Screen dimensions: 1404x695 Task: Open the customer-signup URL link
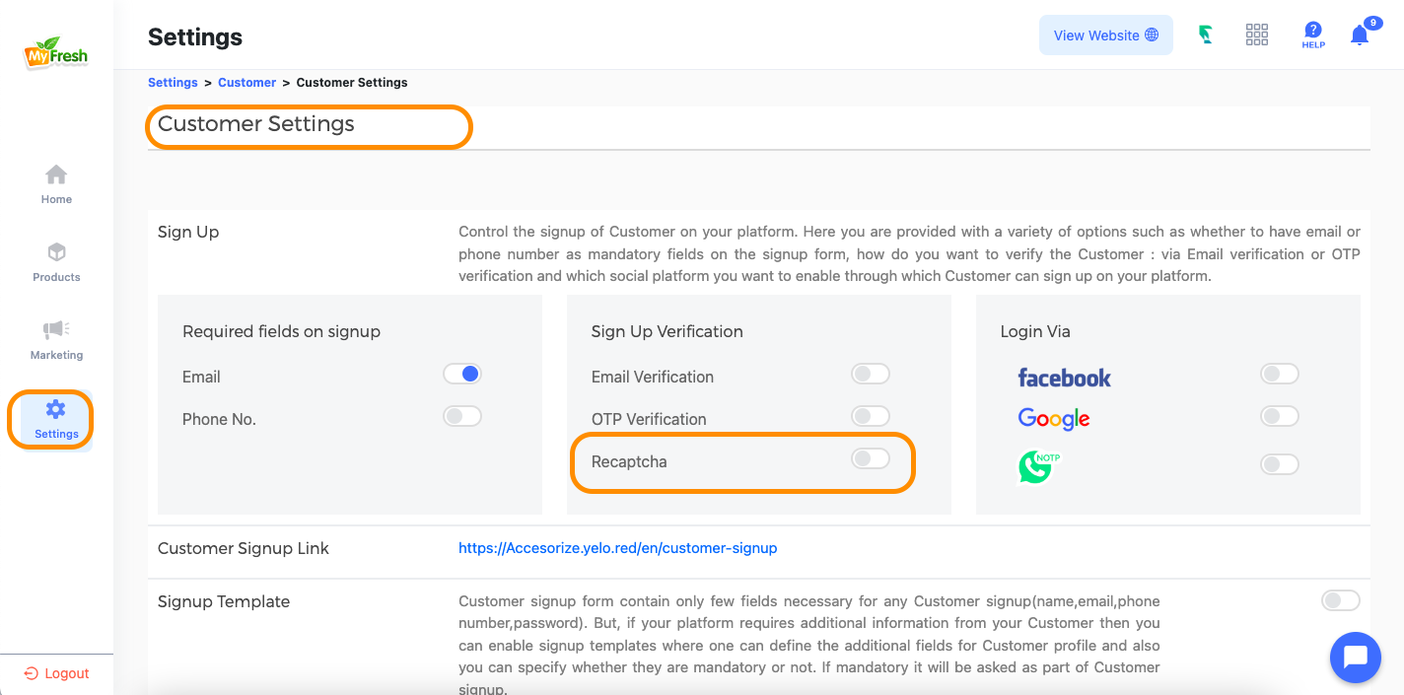617,548
